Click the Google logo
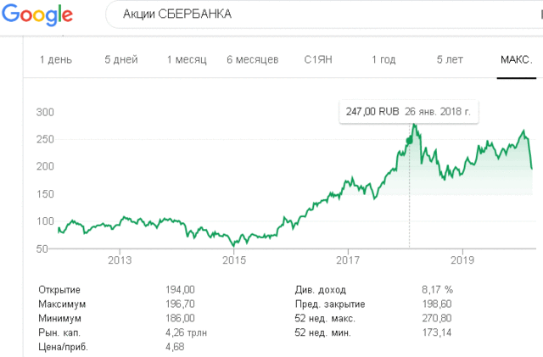This screenshot has height=357, width=543. pyautogui.click(x=36, y=15)
